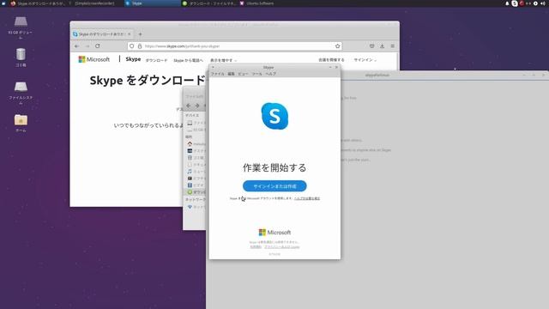The image size is (549, 309).
Task: Open the privacy and cookies link in Skype
Action: coord(282,246)
